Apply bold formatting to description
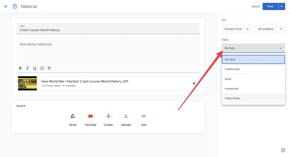The width and height of the screenshot is (290, 157). click(20, 68)
